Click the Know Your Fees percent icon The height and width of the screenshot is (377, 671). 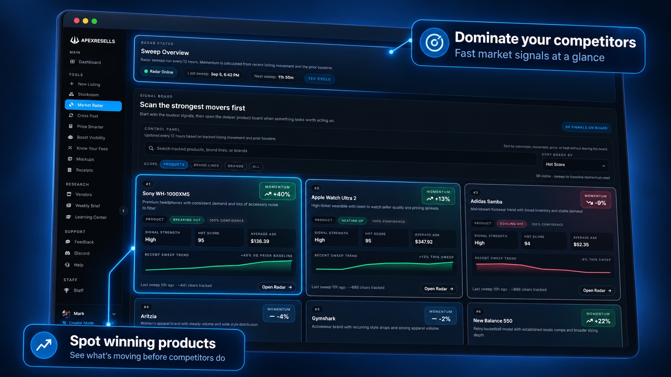pyautogui.click(x=70, y=148)
